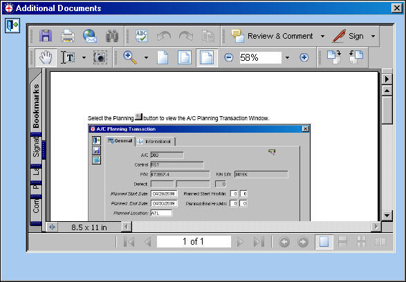Image resolution: width=406 pixels, height=282 pixels.
Task: Set Fit Width page view
Action: click(207, 57)
